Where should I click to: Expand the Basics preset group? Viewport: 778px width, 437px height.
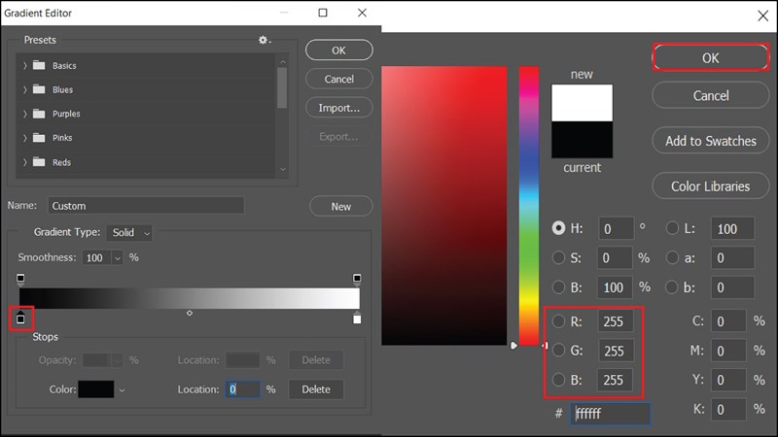tap(25, 65)
